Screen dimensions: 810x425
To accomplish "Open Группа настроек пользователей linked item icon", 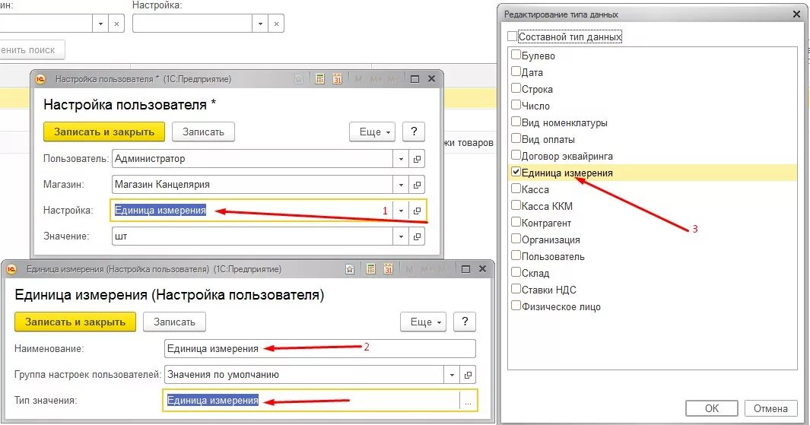I will tap(468, 375).
